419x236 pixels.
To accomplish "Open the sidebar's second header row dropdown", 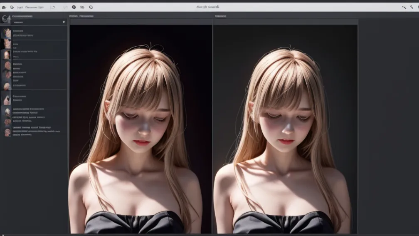I will 18,22.
